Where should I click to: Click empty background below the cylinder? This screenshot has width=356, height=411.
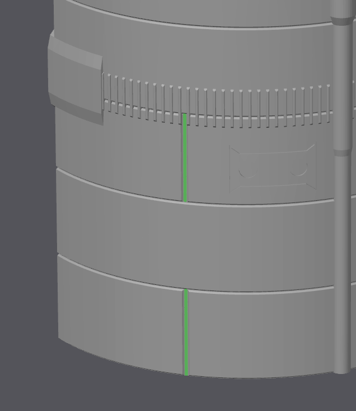tap(168, 395)
